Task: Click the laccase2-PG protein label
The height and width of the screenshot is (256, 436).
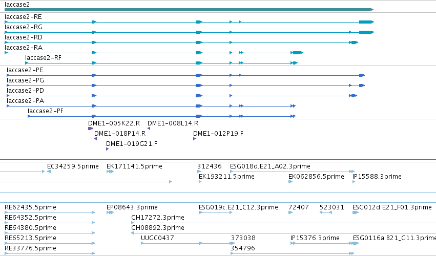Action: point(25,80)
